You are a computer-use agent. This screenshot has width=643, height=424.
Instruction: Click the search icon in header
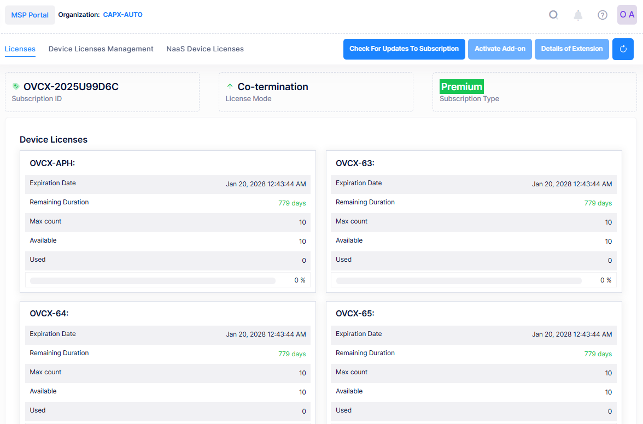pyautogui.click(x=553, y=15)
